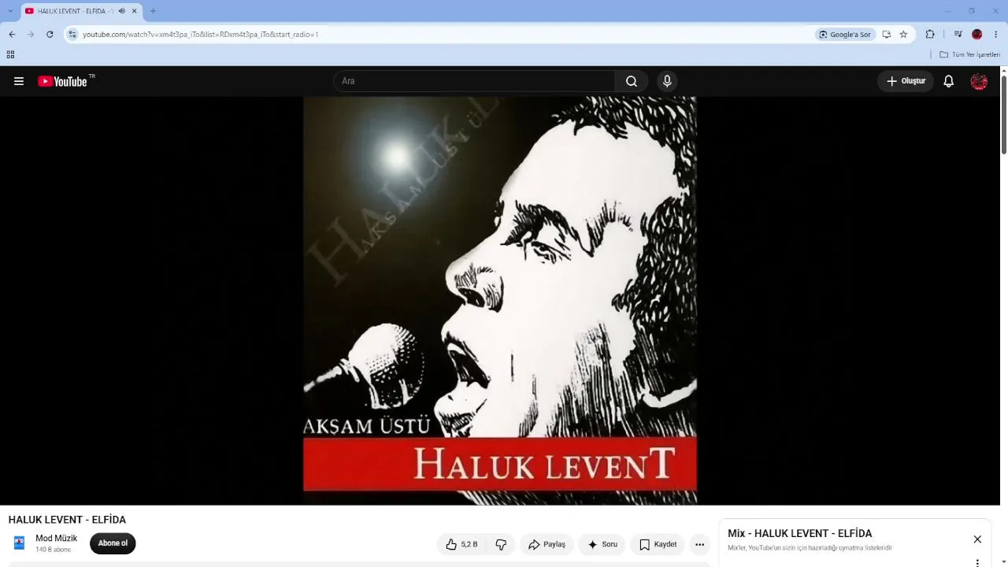Focus the YouTube Ara search field
The width and height of the screenshot is (1008, 567).
pos(474,81)
